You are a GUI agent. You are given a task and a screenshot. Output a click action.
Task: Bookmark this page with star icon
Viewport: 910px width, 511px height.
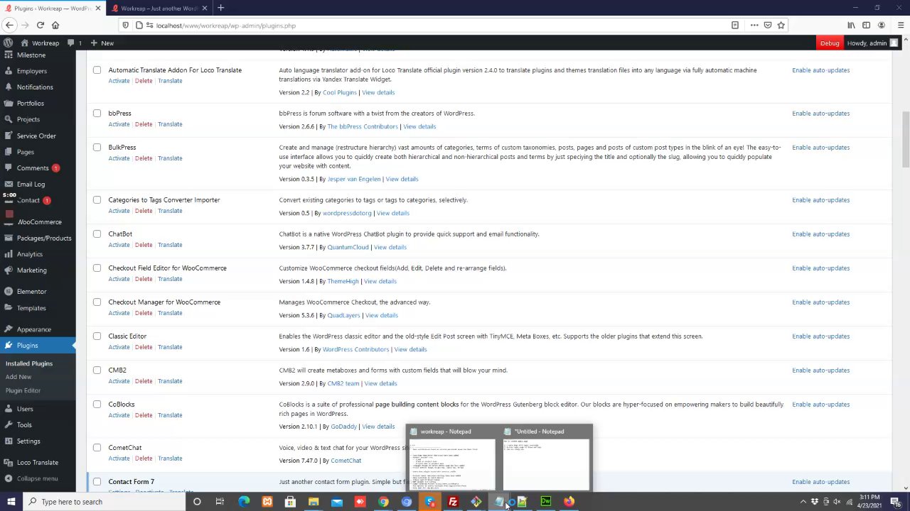click(781, 25)
